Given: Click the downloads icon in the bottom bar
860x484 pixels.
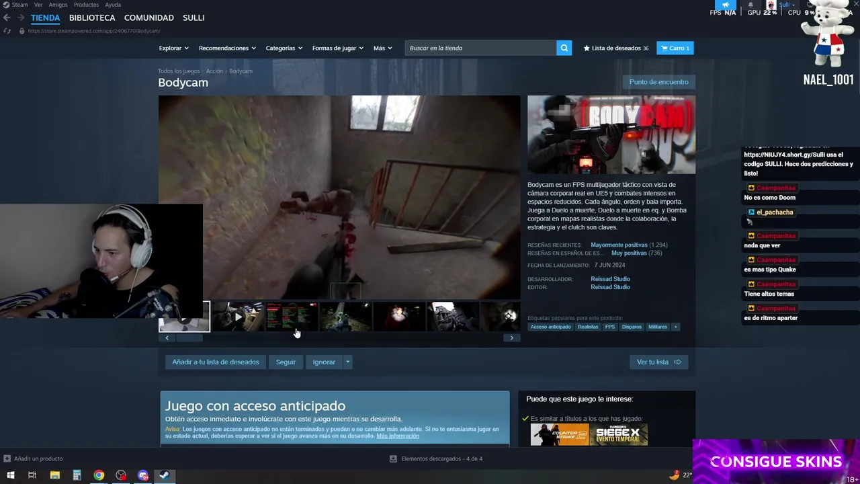Looking at the screenshot, I should pyautogui.click(x=393, y=458).
